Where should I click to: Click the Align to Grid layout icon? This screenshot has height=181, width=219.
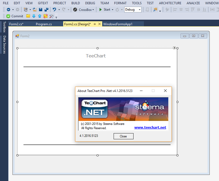(167, 10)
